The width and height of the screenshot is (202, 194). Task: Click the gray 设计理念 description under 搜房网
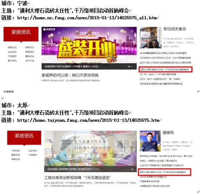point(177,146)
